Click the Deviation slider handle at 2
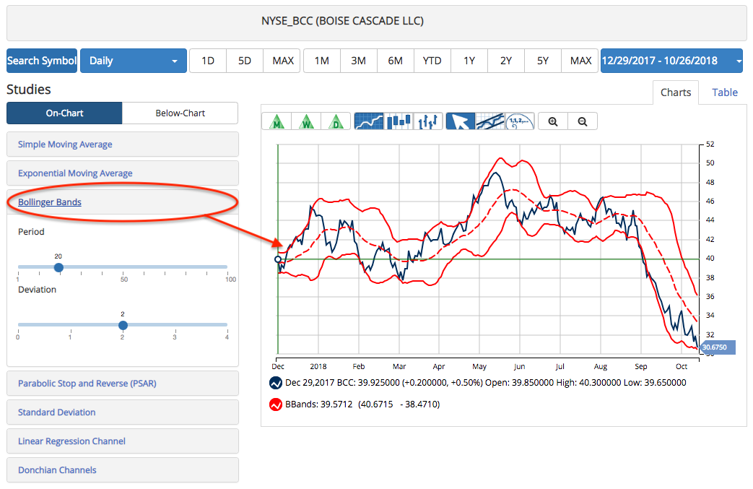The image size is (753, 489). 123,325
